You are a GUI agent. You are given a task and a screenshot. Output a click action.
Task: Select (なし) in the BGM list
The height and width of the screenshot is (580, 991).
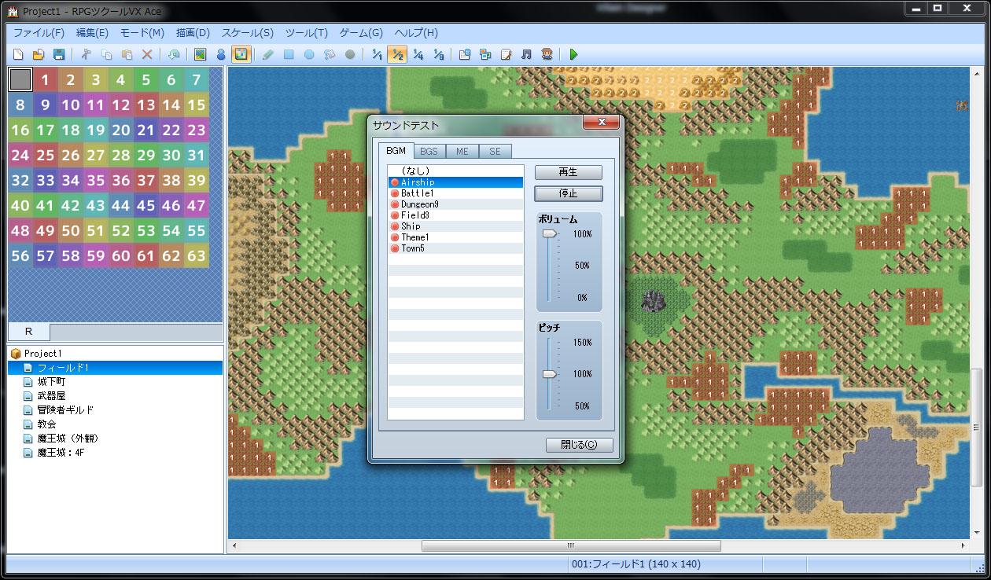pos(455,171)
